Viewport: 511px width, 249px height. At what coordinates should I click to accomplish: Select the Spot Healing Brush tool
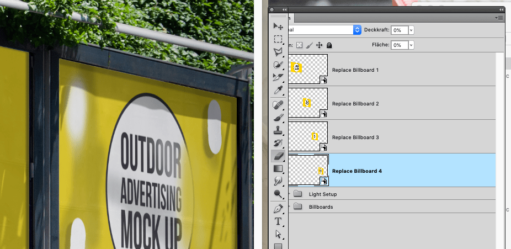point(278,105)
